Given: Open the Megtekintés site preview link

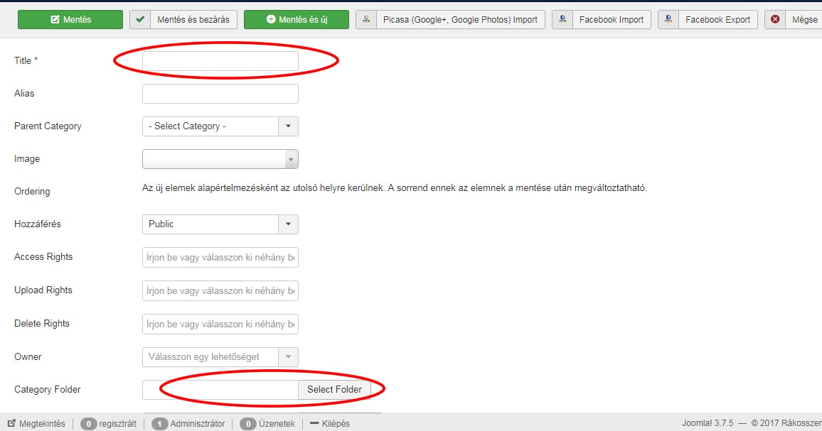Looking at the screenshot, I should (36, 424).
